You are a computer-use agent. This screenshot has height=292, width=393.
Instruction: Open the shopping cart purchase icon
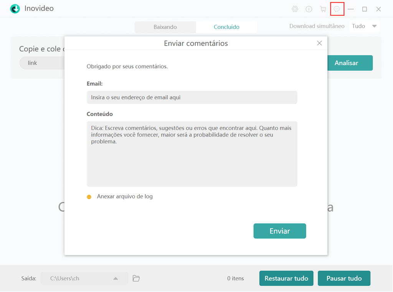323,9
